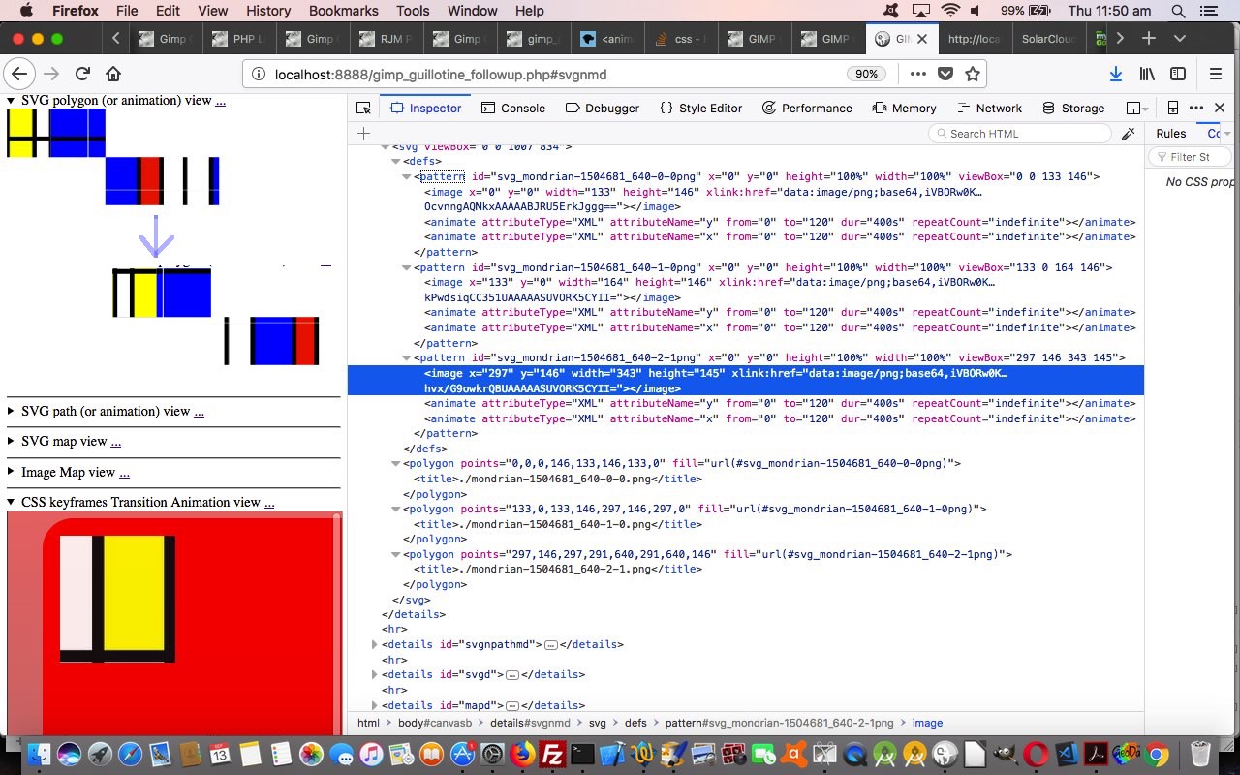
Task: Collapse CSS keyframes Transition Animation view
Action: [x=12, y=502]
